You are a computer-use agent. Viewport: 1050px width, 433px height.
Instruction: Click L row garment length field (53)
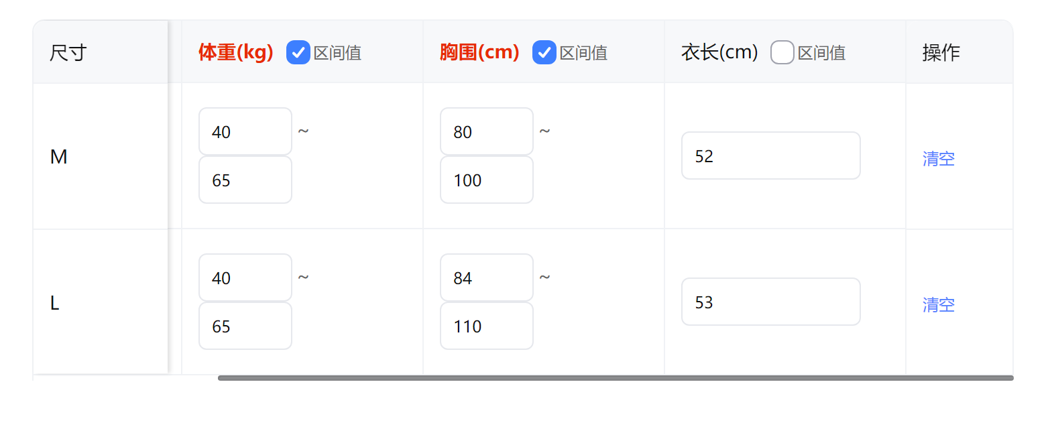click(x=770, y=302)
